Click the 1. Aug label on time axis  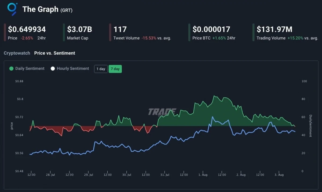(203, 175)
